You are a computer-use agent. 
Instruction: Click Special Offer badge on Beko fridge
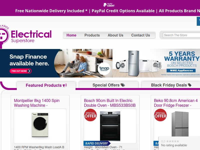click(160, 115)
